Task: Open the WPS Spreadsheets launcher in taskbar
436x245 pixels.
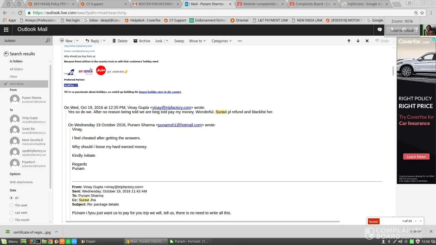Action: tap(68, 241)
